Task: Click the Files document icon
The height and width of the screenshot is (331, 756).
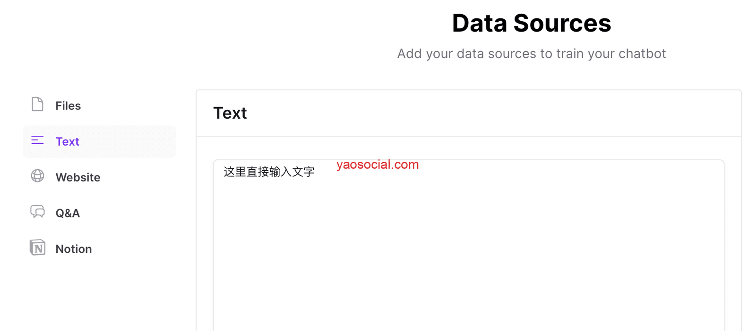Action: click(37, 104)
